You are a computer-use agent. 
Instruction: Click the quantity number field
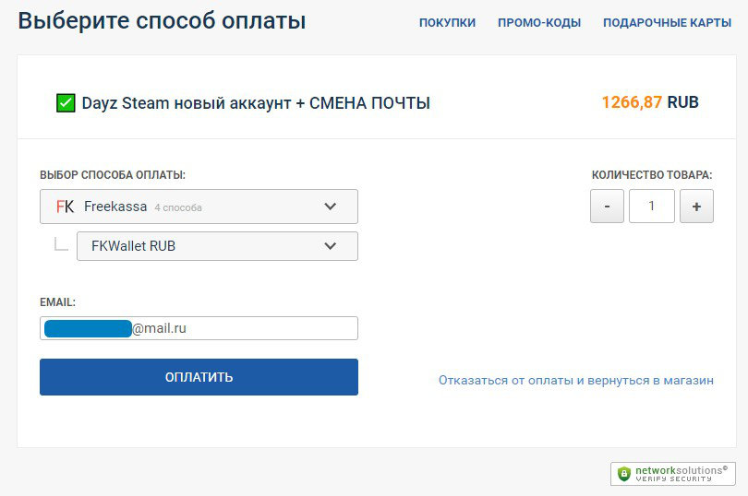point(651,207)
